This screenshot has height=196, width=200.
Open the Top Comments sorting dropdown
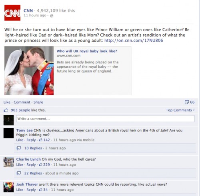pyautogui.click(x=180, y=110)
